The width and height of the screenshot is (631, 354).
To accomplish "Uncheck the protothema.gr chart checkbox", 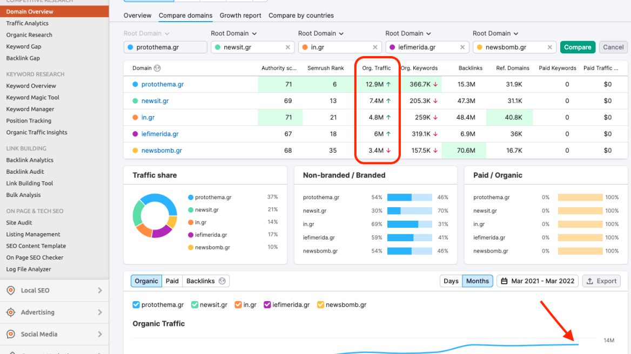I will tap(136, 305).
